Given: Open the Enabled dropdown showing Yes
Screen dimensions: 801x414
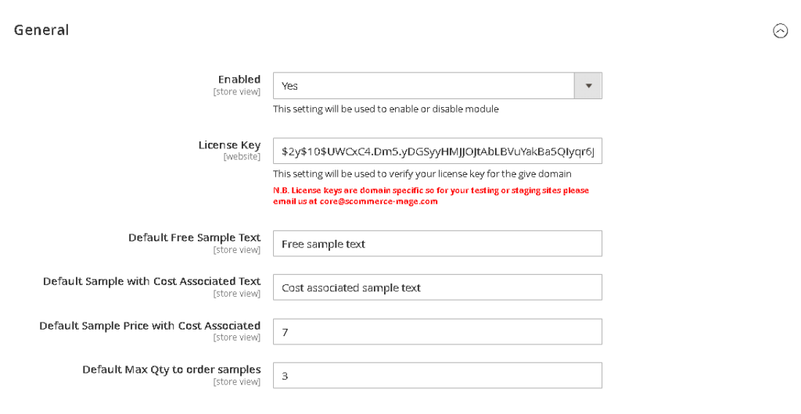Looking at the screenshot, I should (x=424, y=86).
